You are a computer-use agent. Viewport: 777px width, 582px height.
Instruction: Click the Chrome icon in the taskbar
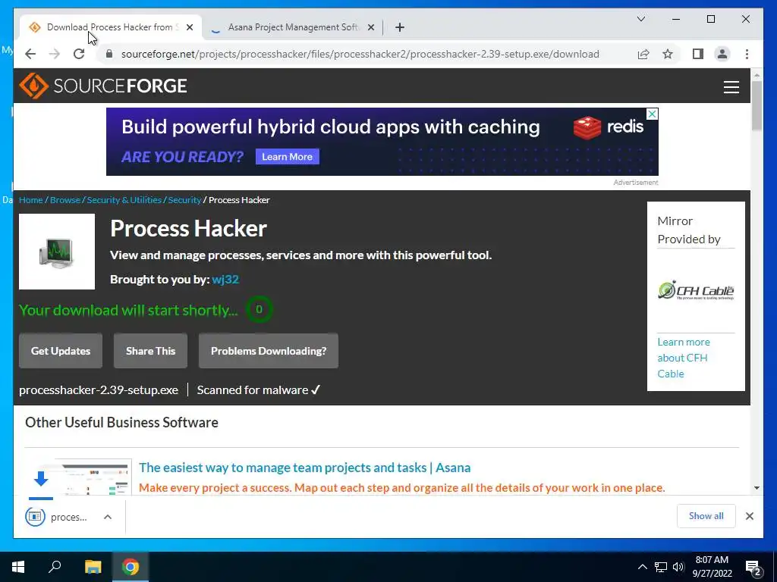[x=131, y=567]
